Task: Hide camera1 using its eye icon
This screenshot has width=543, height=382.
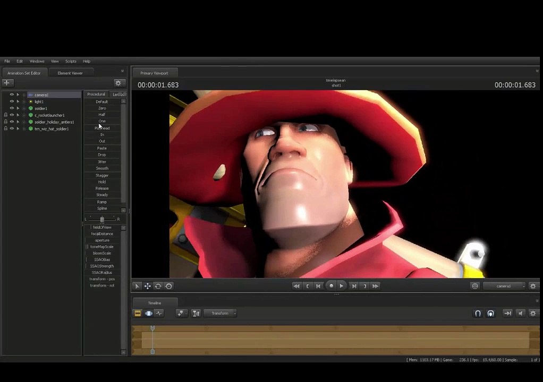Action: coord(12,95)
